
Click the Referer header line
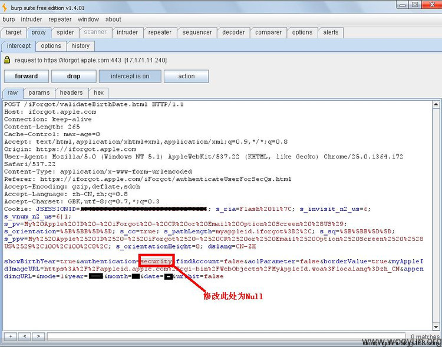148,179
